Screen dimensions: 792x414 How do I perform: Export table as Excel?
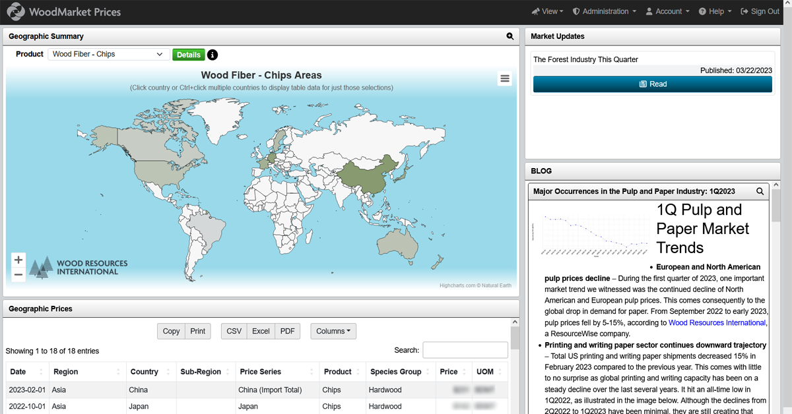click(261, 331)
